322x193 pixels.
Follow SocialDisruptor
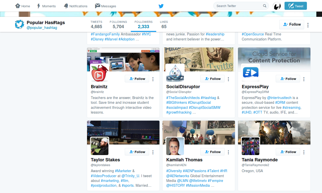tap(212, 79)
